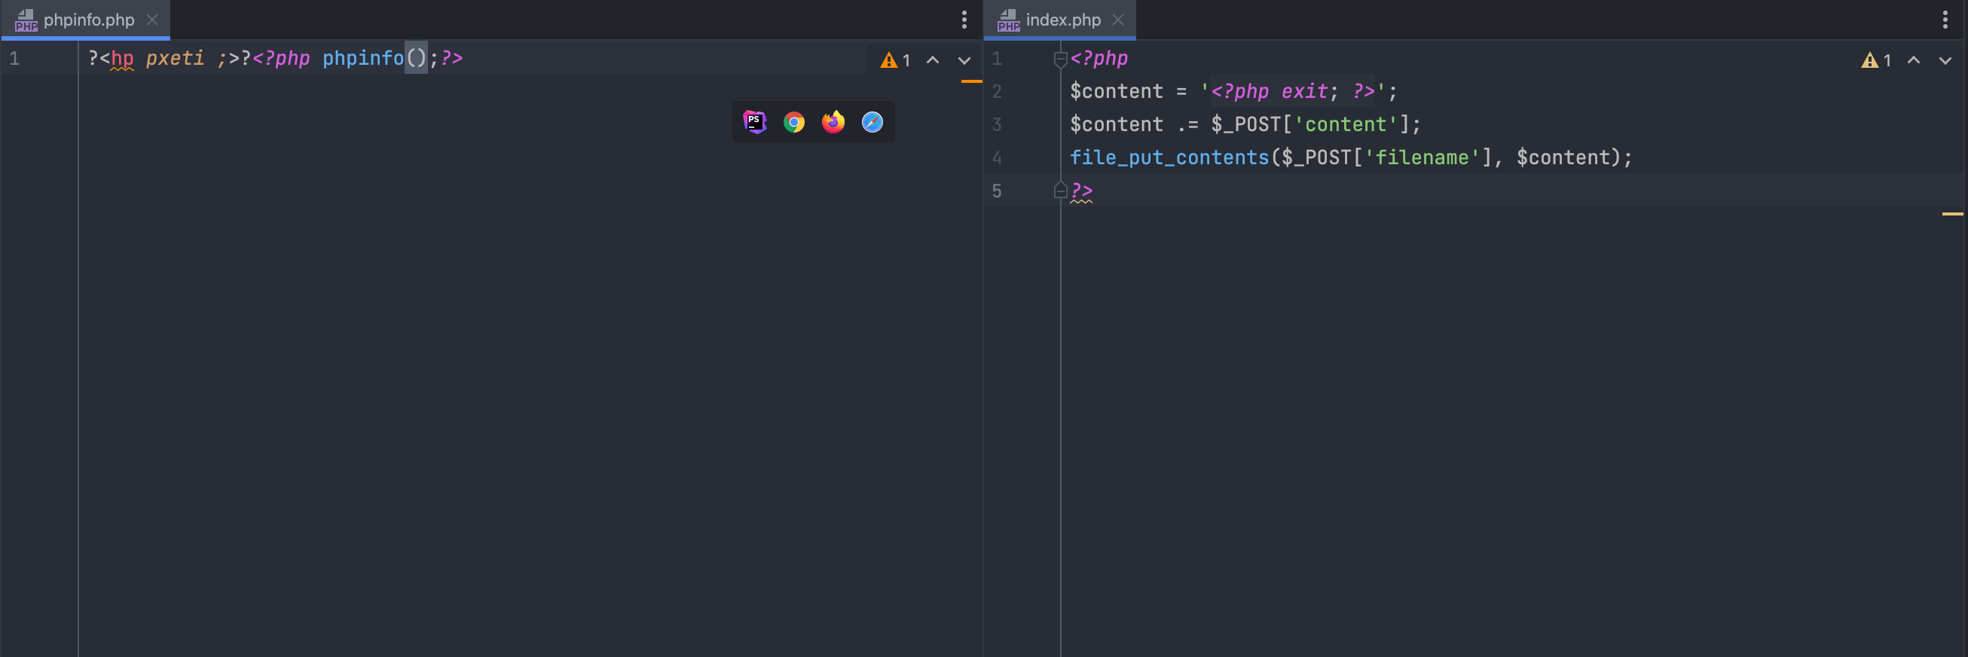Click the 'exit' keyword on line 2
This screenshot has height=657, width=1968.
[x=1304, y=92]
